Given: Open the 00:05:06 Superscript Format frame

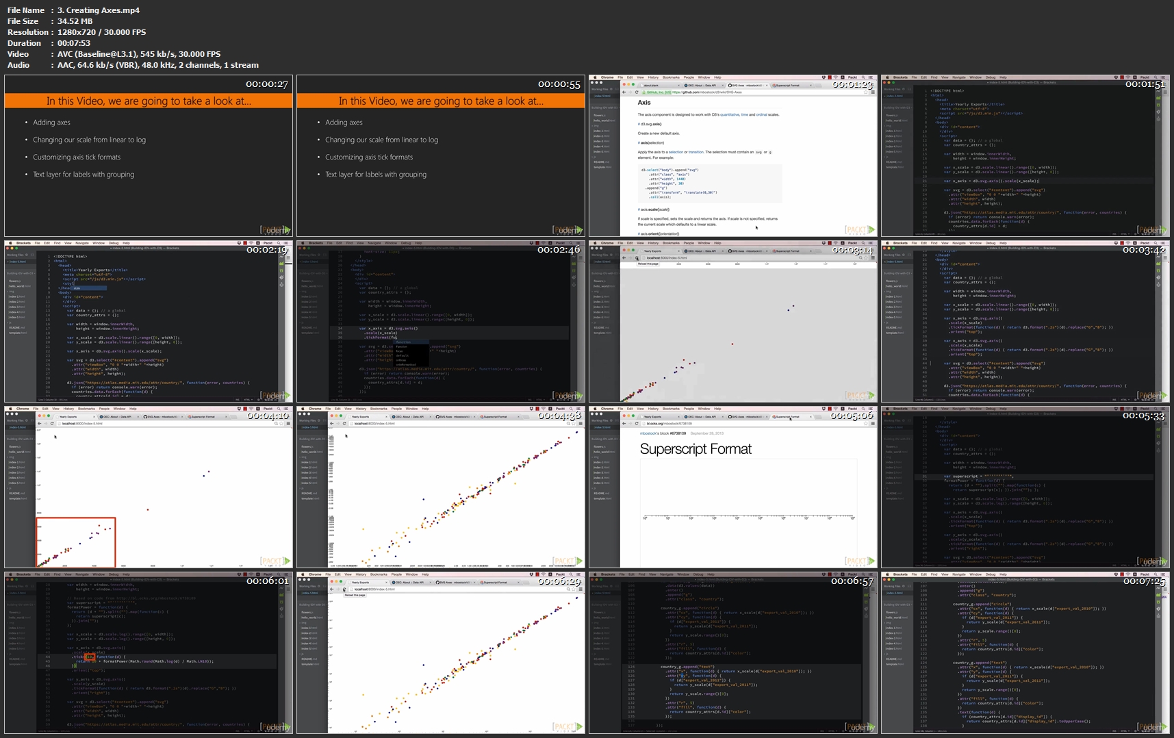Looking at the screenshot, I should click(733, 487).
